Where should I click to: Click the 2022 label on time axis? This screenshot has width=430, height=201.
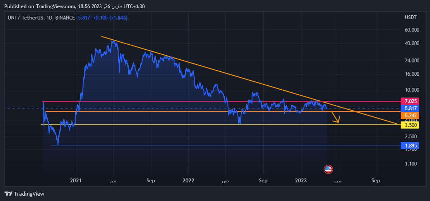[x=188, y=181]
